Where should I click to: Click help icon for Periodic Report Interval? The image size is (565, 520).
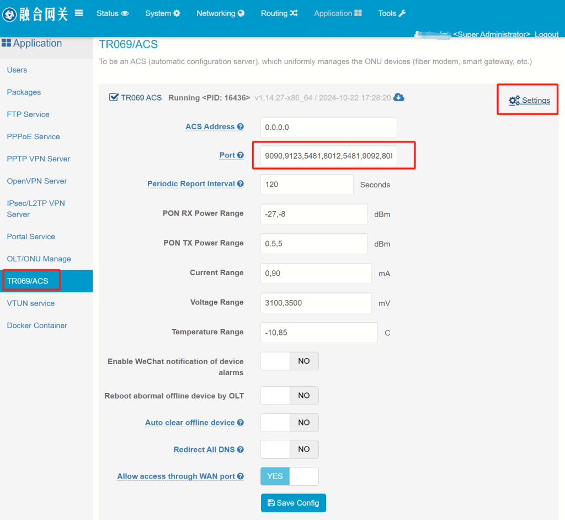point(241,183)
